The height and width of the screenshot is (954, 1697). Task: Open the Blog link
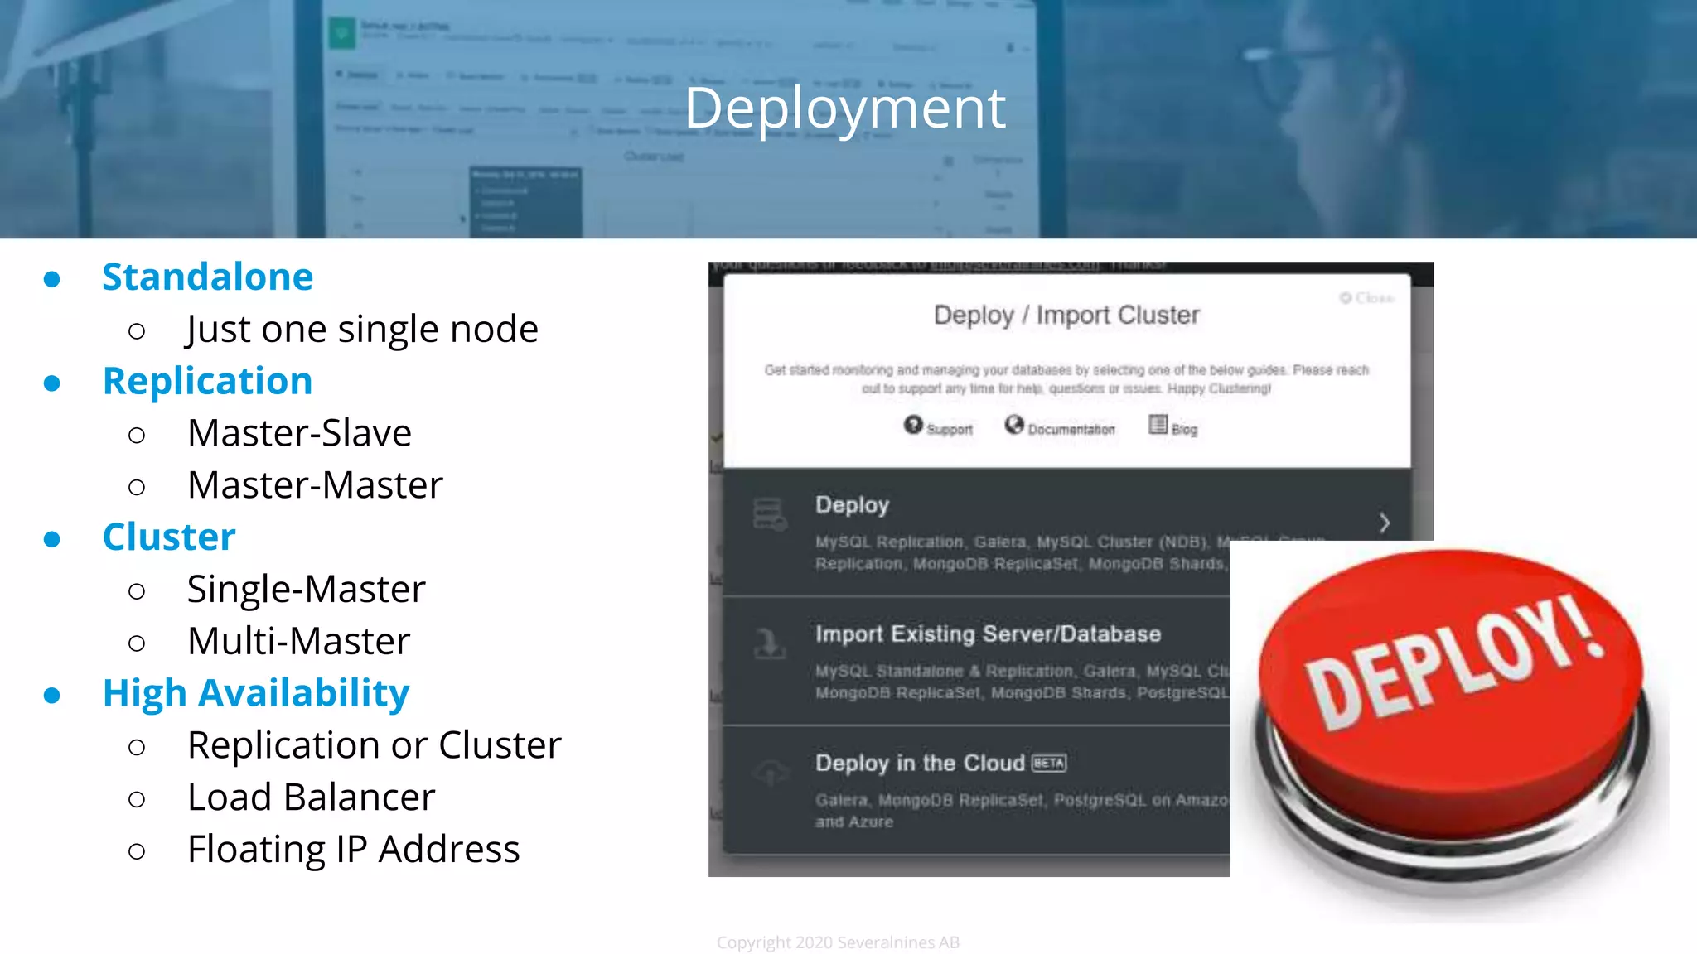[1184, 430]
